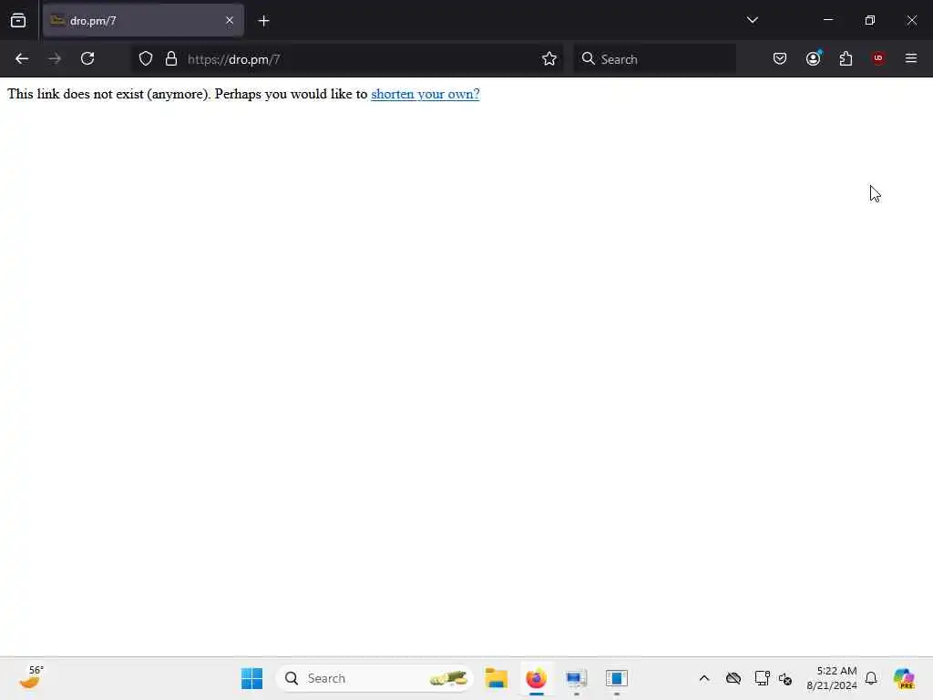
Task: Open the Firefox application hamburger menu
Action: coord(911,59)
